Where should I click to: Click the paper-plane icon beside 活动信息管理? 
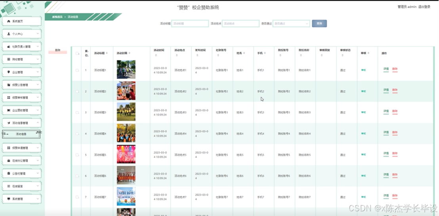(x=9, y=123)
